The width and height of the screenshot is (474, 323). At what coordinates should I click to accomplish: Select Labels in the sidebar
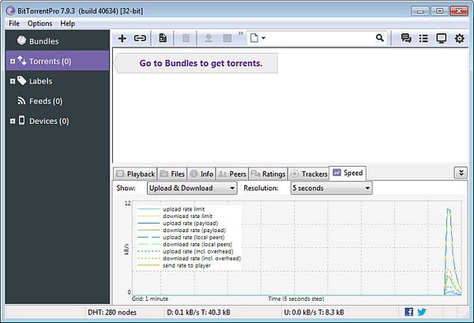click(58, 81)
